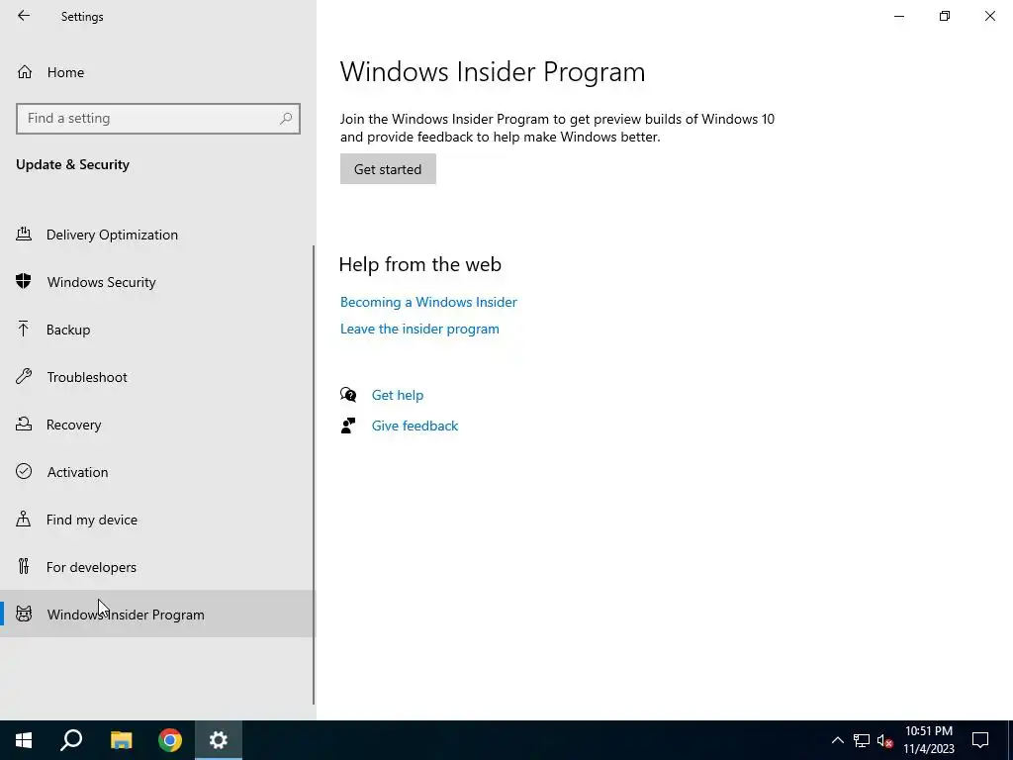The image size is (1013, 760).
Task: Open the Action Center notifications icon
Action: pos(980,740)
